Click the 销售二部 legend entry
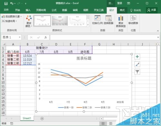This screenshot has height=126, width=161. coord(84,107)
